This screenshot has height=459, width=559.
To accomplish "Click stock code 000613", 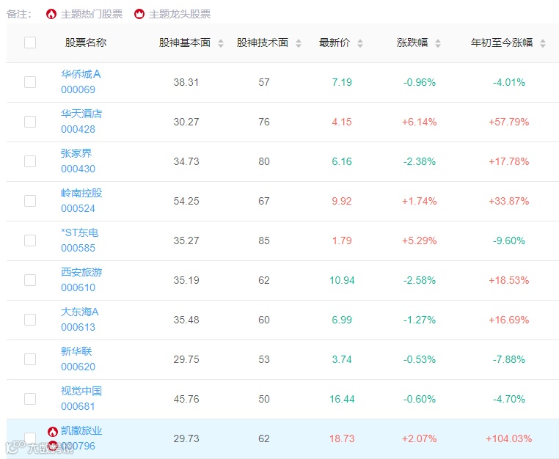I will pos(78,327).
